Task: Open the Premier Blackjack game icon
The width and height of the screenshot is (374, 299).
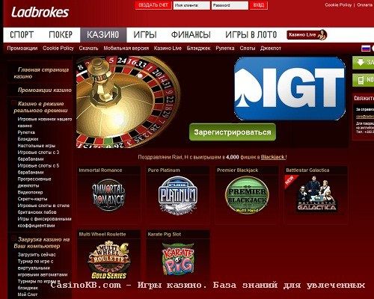Action: tap(247, 194)
